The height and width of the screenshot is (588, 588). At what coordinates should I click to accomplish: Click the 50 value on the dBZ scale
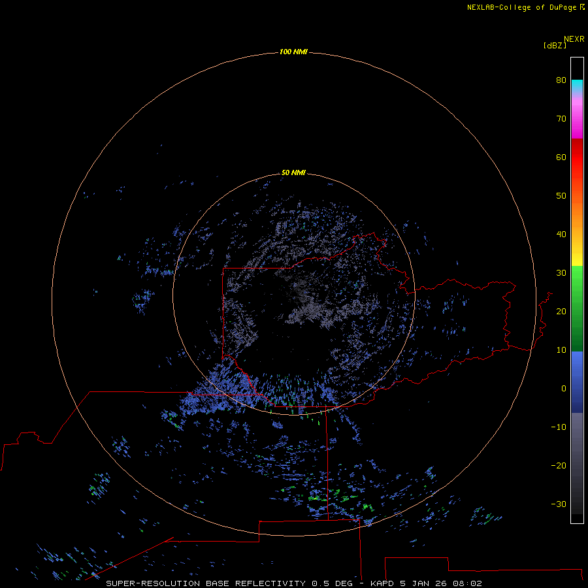(561, 196)
